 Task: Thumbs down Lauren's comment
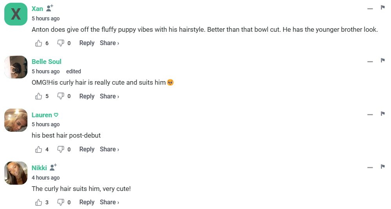[61, 149]
